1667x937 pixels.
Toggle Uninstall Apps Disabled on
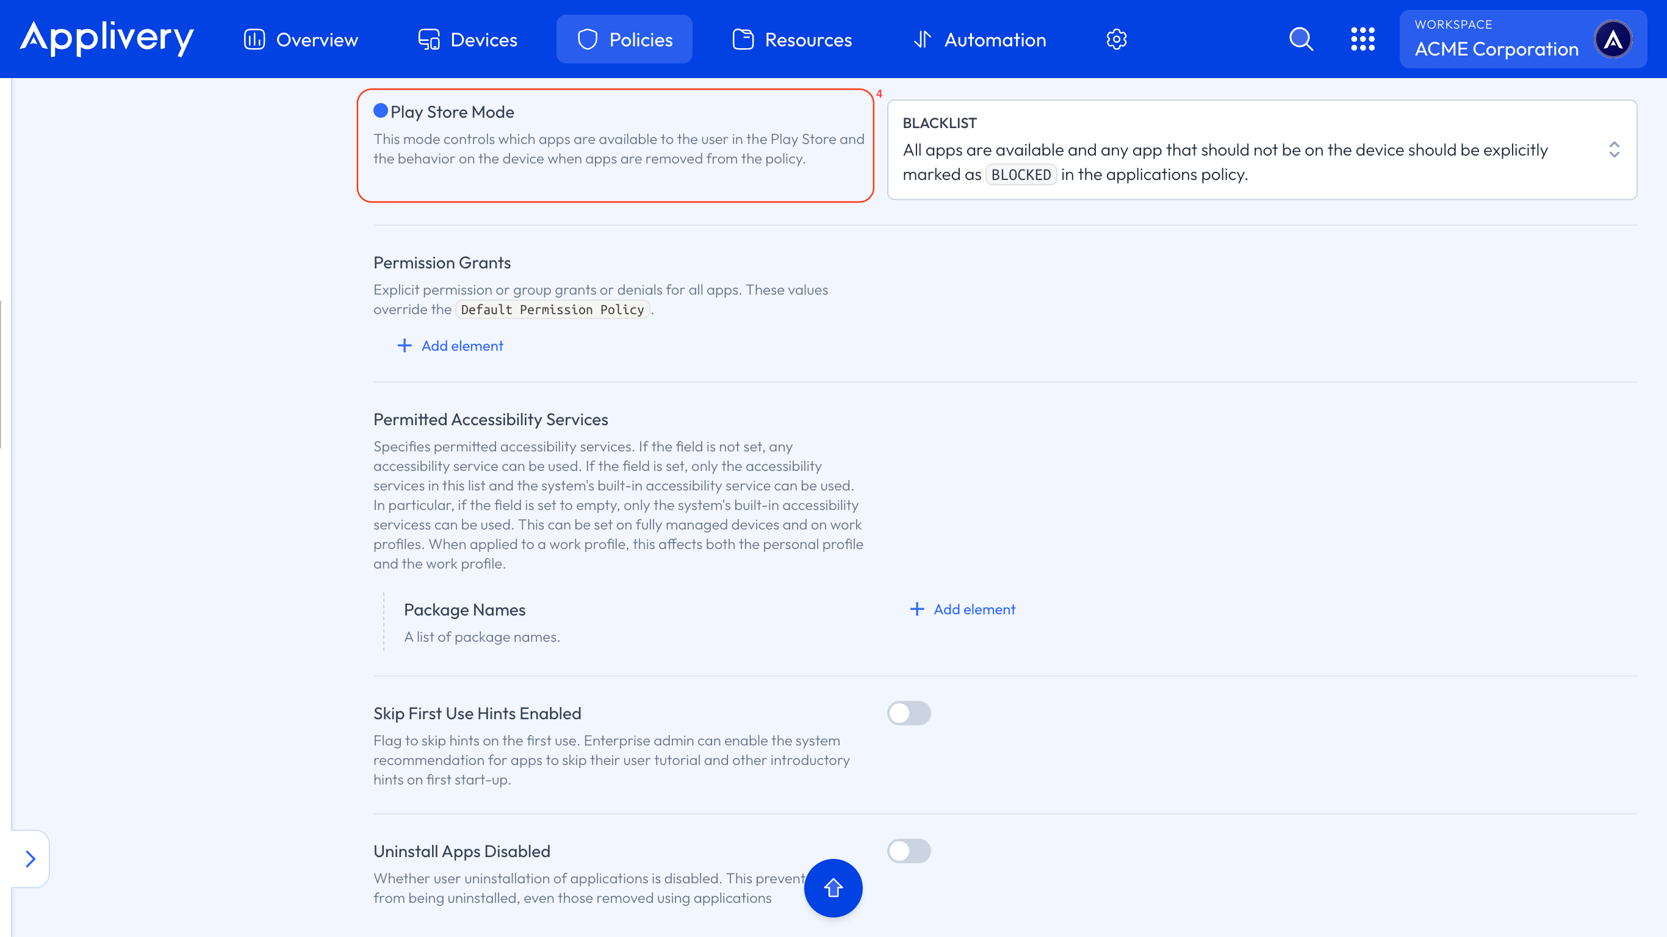pyautogui.click(x=909, y=851)
